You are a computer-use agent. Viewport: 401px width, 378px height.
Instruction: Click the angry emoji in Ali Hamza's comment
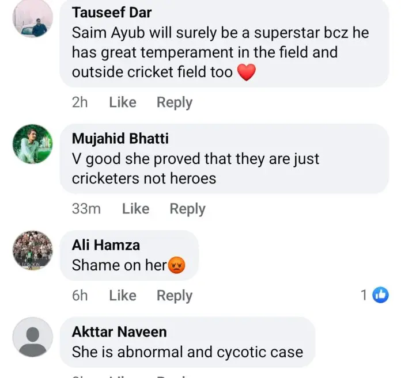(176, 265)
